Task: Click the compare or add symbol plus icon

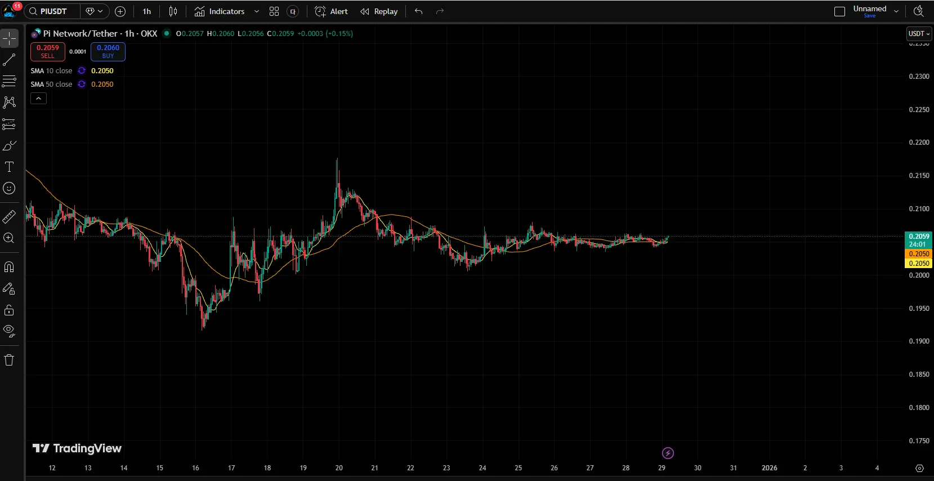Action: point(120,11)
